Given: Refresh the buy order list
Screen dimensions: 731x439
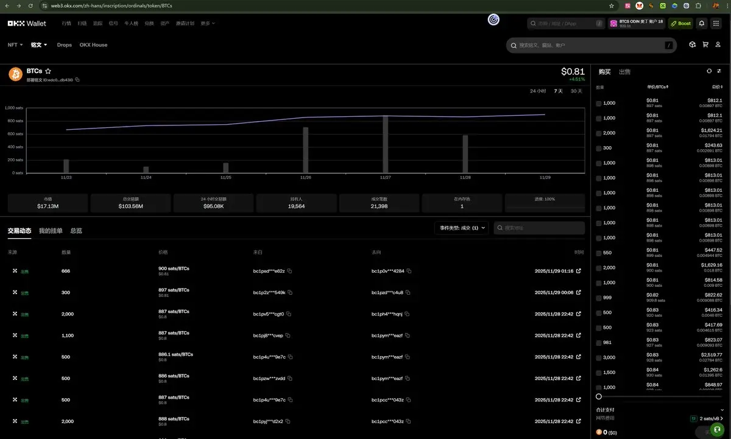Looking at the screenshot, I should coord(709,71).
